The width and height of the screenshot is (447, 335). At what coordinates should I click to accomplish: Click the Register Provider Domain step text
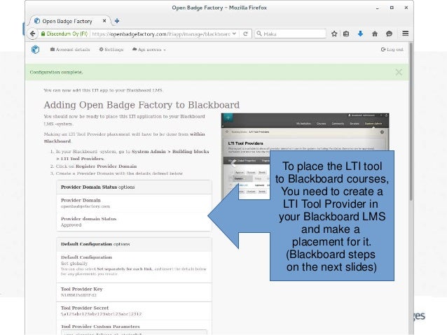pyautogui.click(x=106, y=166)
